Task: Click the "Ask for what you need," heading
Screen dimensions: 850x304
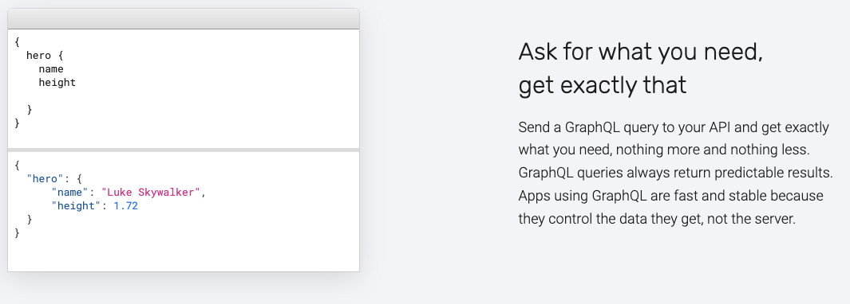Action: (640, 53)
